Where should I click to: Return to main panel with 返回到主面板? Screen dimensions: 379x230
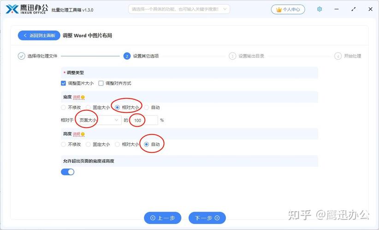[x=39, y=35]
